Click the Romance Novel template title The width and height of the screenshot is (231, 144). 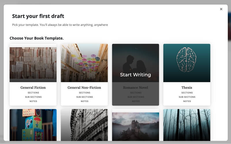[135, 88]
